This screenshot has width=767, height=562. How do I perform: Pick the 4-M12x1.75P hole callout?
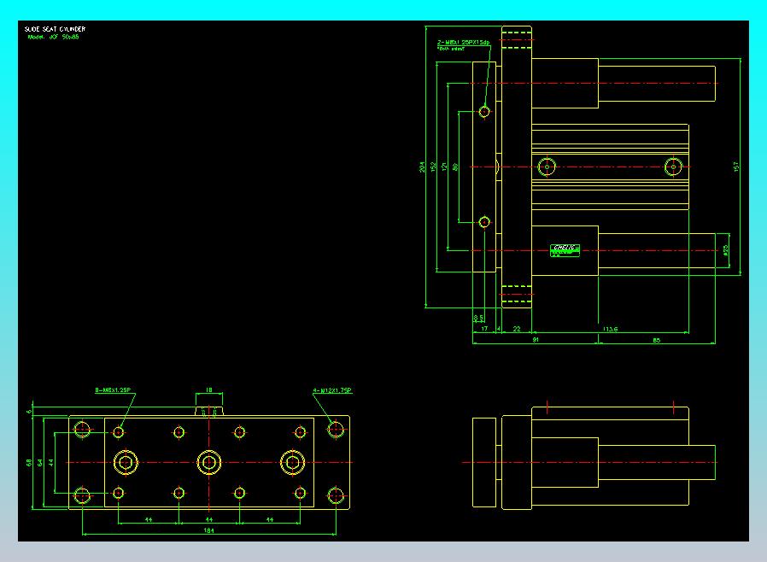332,390
